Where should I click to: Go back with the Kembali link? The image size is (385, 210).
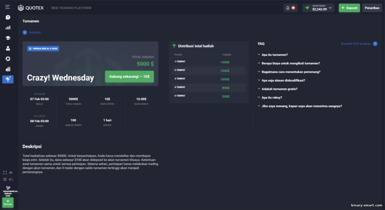pos(35,32)
